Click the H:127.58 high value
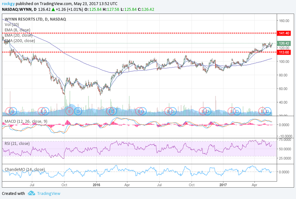Screen dimensions: 296x199 pos(111,9)
